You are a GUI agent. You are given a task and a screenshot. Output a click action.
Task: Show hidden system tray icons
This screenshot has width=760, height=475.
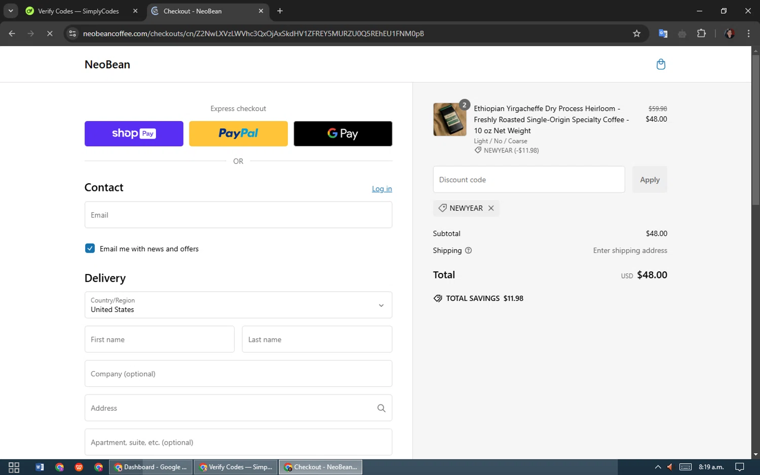(658, 467)
